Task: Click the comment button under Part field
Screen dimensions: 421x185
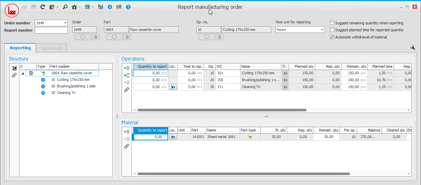Action: 114,37
